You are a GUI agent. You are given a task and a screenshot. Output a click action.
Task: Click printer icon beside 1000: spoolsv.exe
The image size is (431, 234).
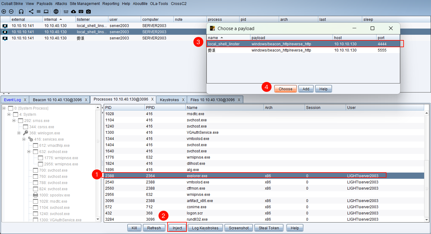pos(36,195)
